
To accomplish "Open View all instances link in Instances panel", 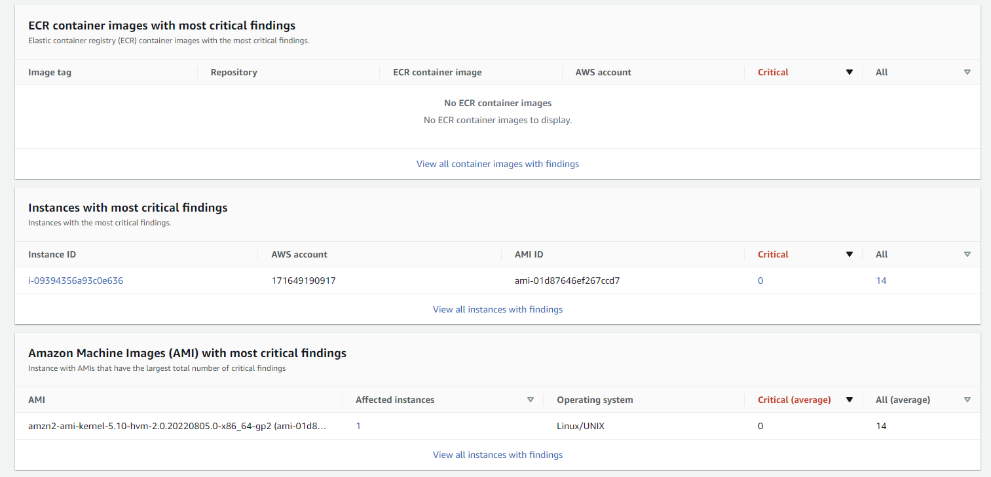I will coord(498,309).
